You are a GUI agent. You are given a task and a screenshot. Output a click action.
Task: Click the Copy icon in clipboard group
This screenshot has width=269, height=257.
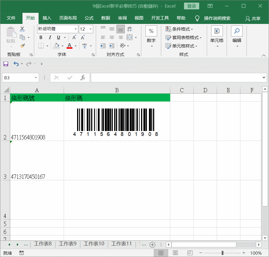pos(22,37)
